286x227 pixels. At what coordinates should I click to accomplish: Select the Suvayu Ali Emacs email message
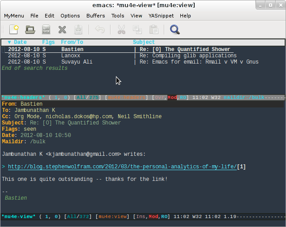point(134,62)
